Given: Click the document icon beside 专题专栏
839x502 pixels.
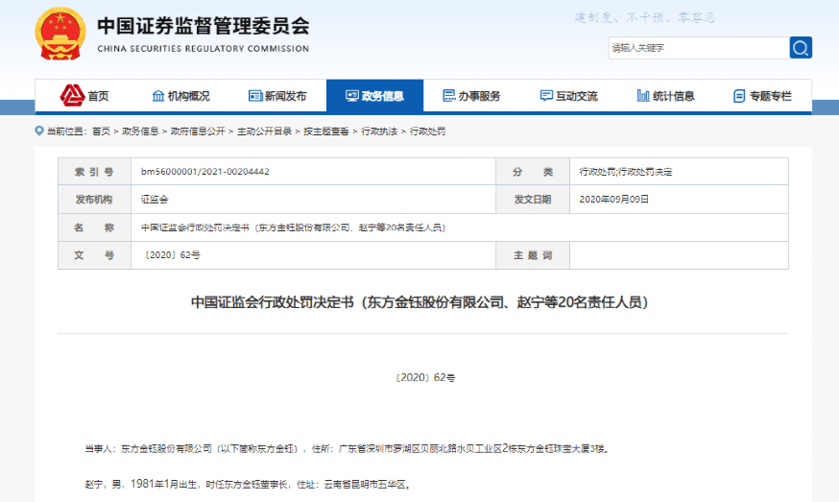Looking at the screenshot, I should click(x=739, y=96).
